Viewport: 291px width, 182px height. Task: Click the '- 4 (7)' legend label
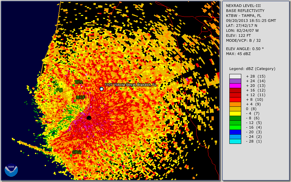tap(253, 113)
